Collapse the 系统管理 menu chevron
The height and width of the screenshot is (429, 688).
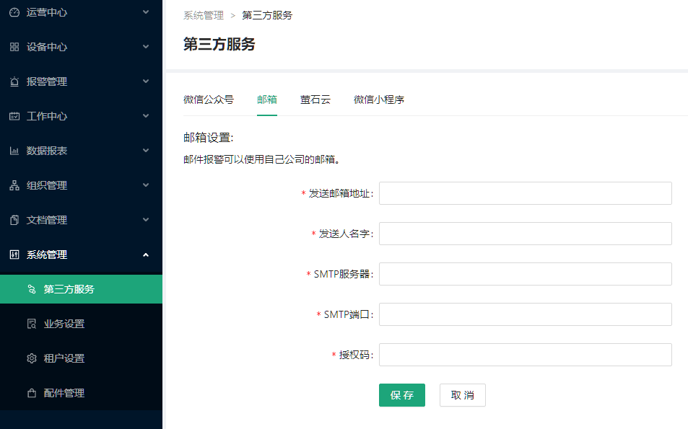coord(146,255)
